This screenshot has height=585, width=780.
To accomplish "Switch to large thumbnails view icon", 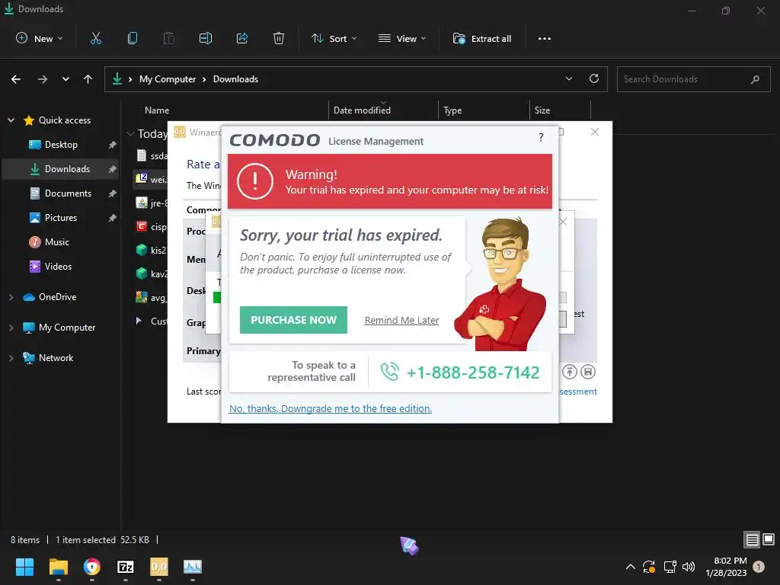I will pos(769,540).
